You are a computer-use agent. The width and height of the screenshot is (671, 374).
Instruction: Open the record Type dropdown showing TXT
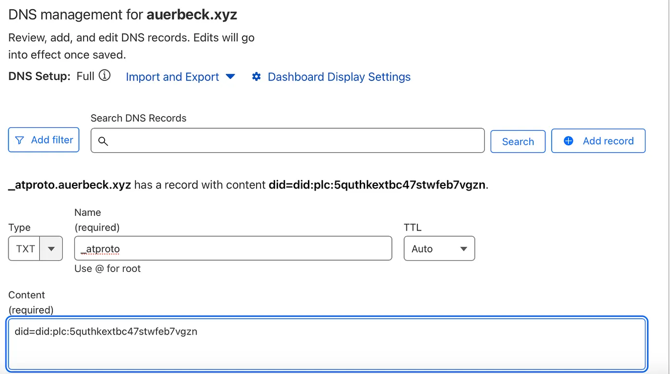click(x=35, y=248)
